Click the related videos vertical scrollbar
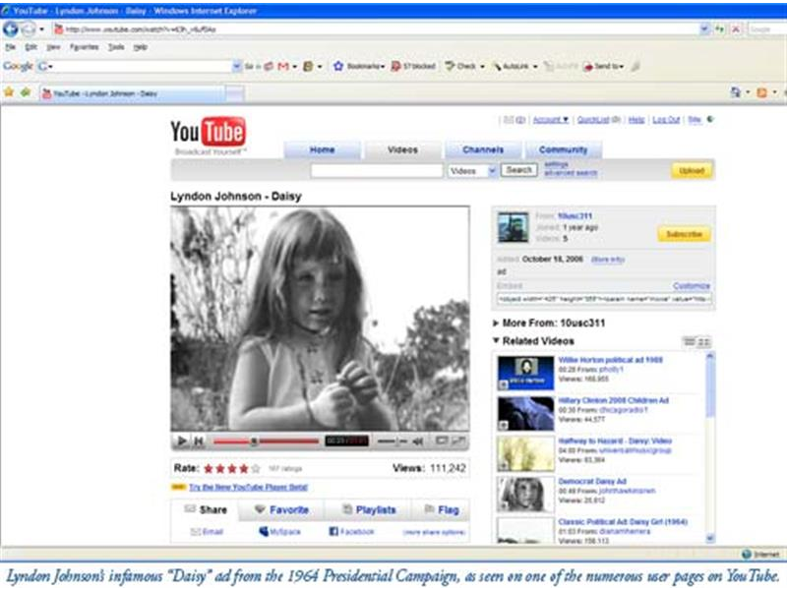This screenshot has width=787, height=590. tap(709, 448)
